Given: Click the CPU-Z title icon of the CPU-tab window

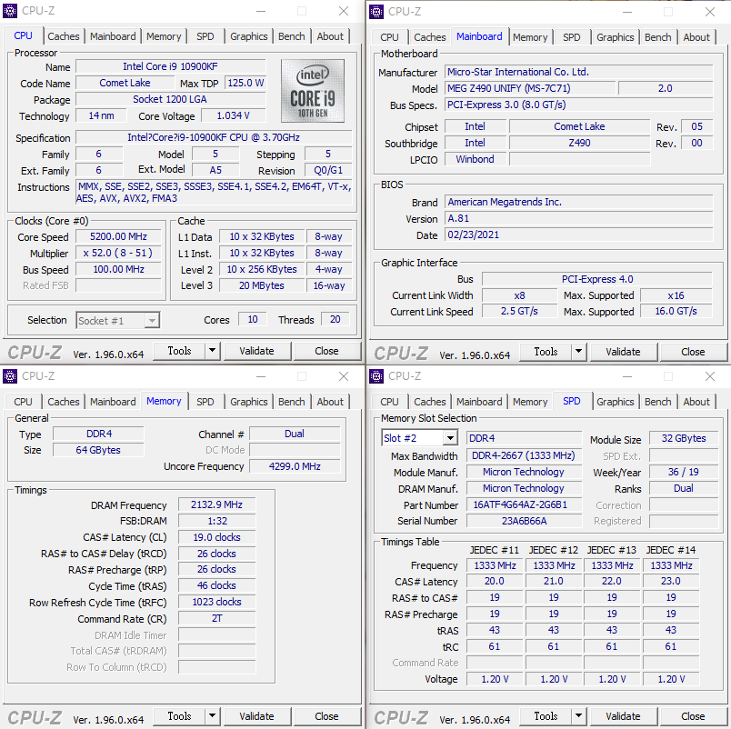Looking at the screenshot, I should click(10, 11).
